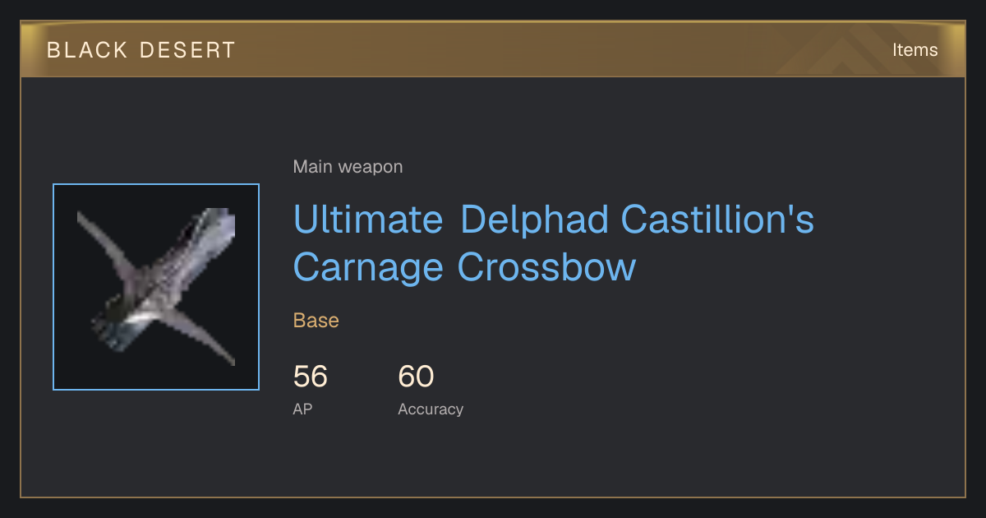
Task: Click the Accuracy stat label
Action: (x=431, y=409)
